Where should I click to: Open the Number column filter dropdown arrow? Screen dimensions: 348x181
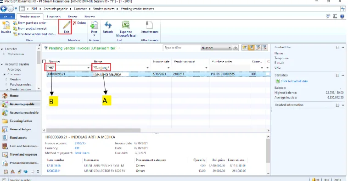(88, 68)
